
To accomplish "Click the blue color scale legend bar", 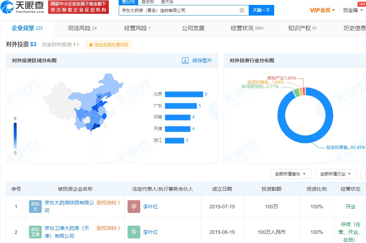I will coord(15,136).
